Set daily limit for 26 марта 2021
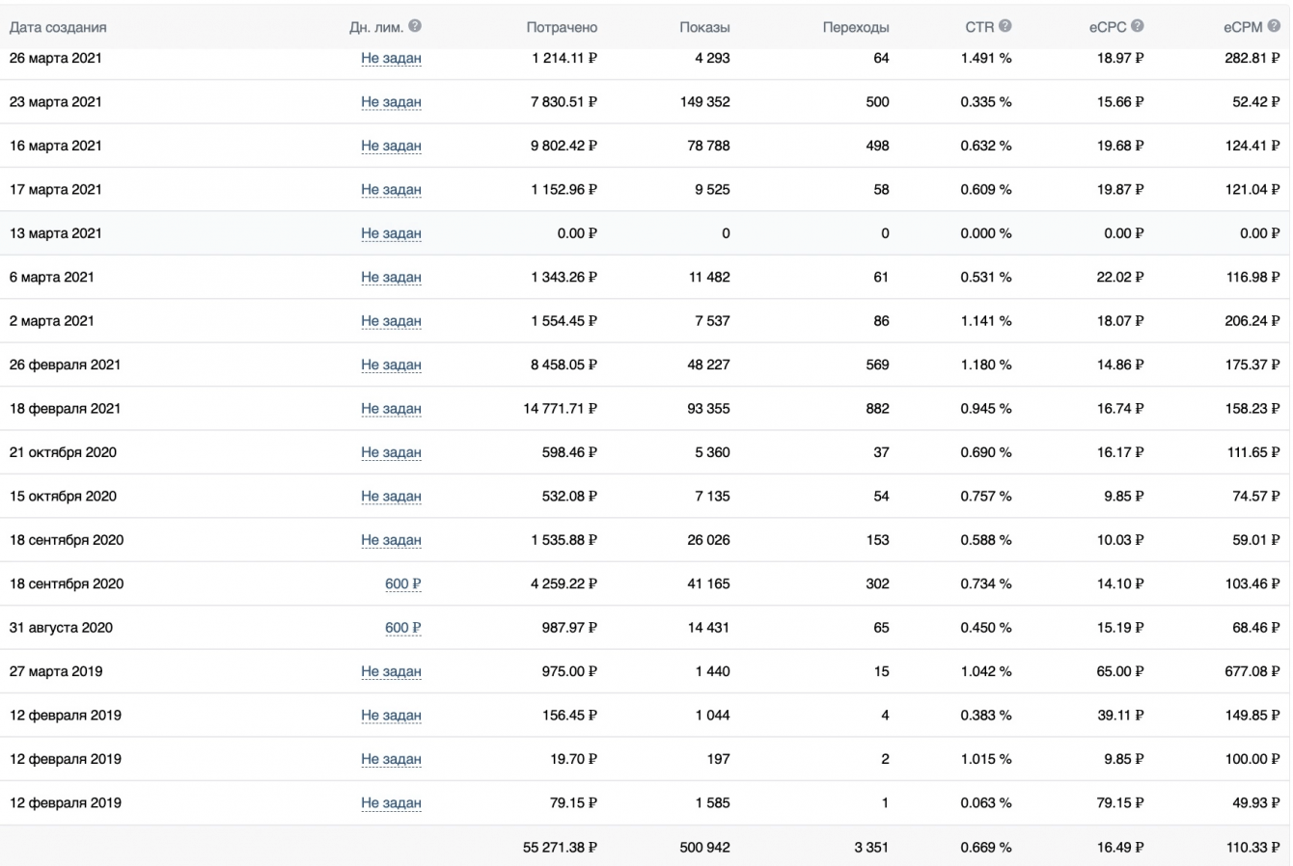The height and width of the screenshot is (866, 1293). tap(391, 59)
